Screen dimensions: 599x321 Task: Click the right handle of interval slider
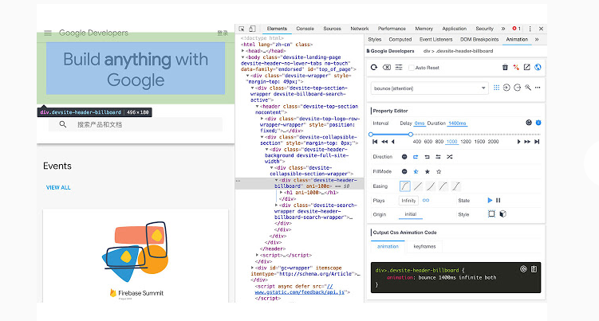(x=411, y=135)
